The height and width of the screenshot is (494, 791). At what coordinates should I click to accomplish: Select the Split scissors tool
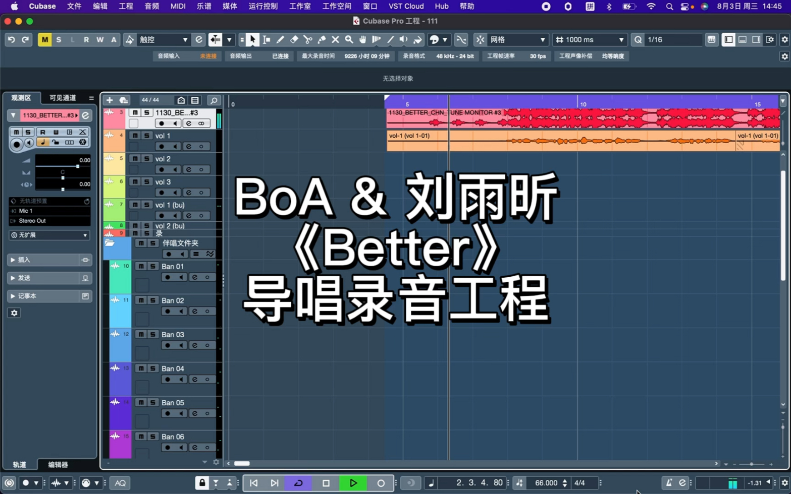(x=307, y=40)
